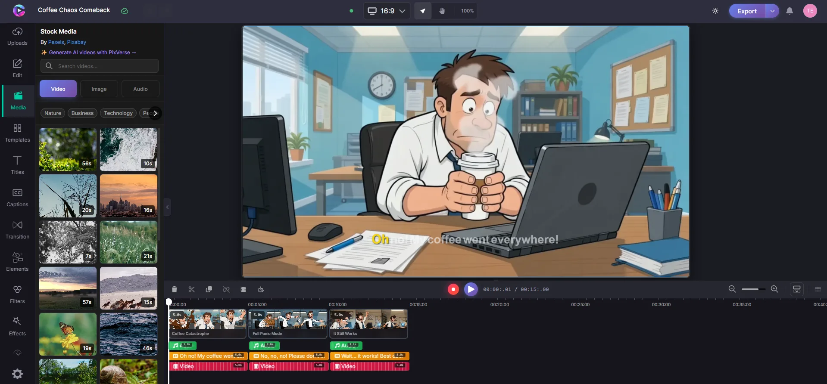Expand more category chips with the arrow

pos(155,113)
